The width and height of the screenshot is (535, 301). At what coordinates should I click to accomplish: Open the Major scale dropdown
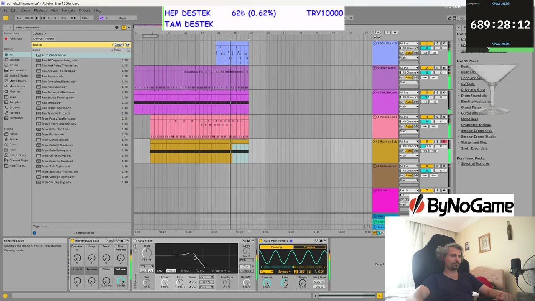pyautogui.click(x=127, y=18)
